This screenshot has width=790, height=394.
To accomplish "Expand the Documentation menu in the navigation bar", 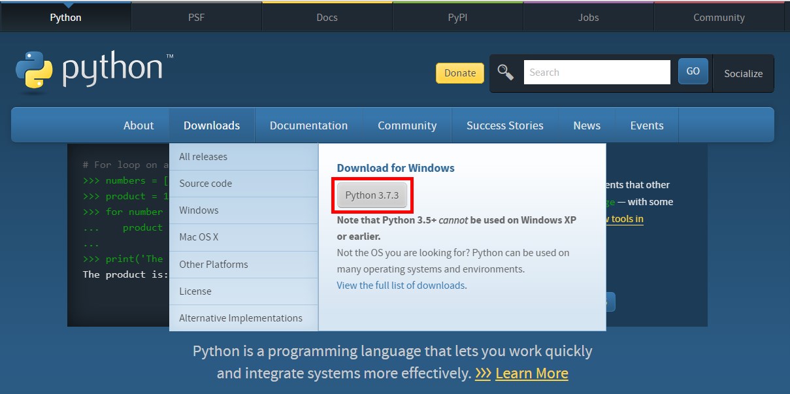I will (308, 125).
